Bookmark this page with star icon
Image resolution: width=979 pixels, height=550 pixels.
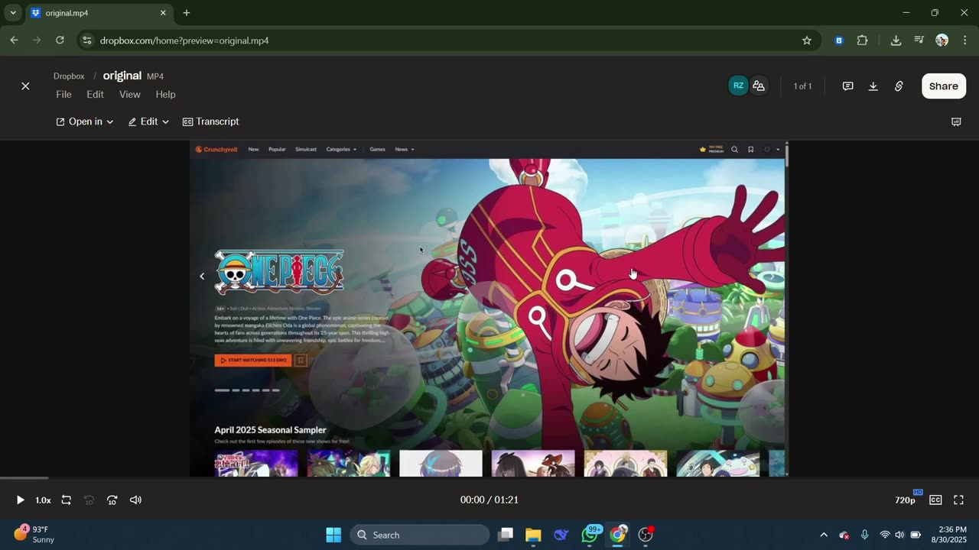806,40
